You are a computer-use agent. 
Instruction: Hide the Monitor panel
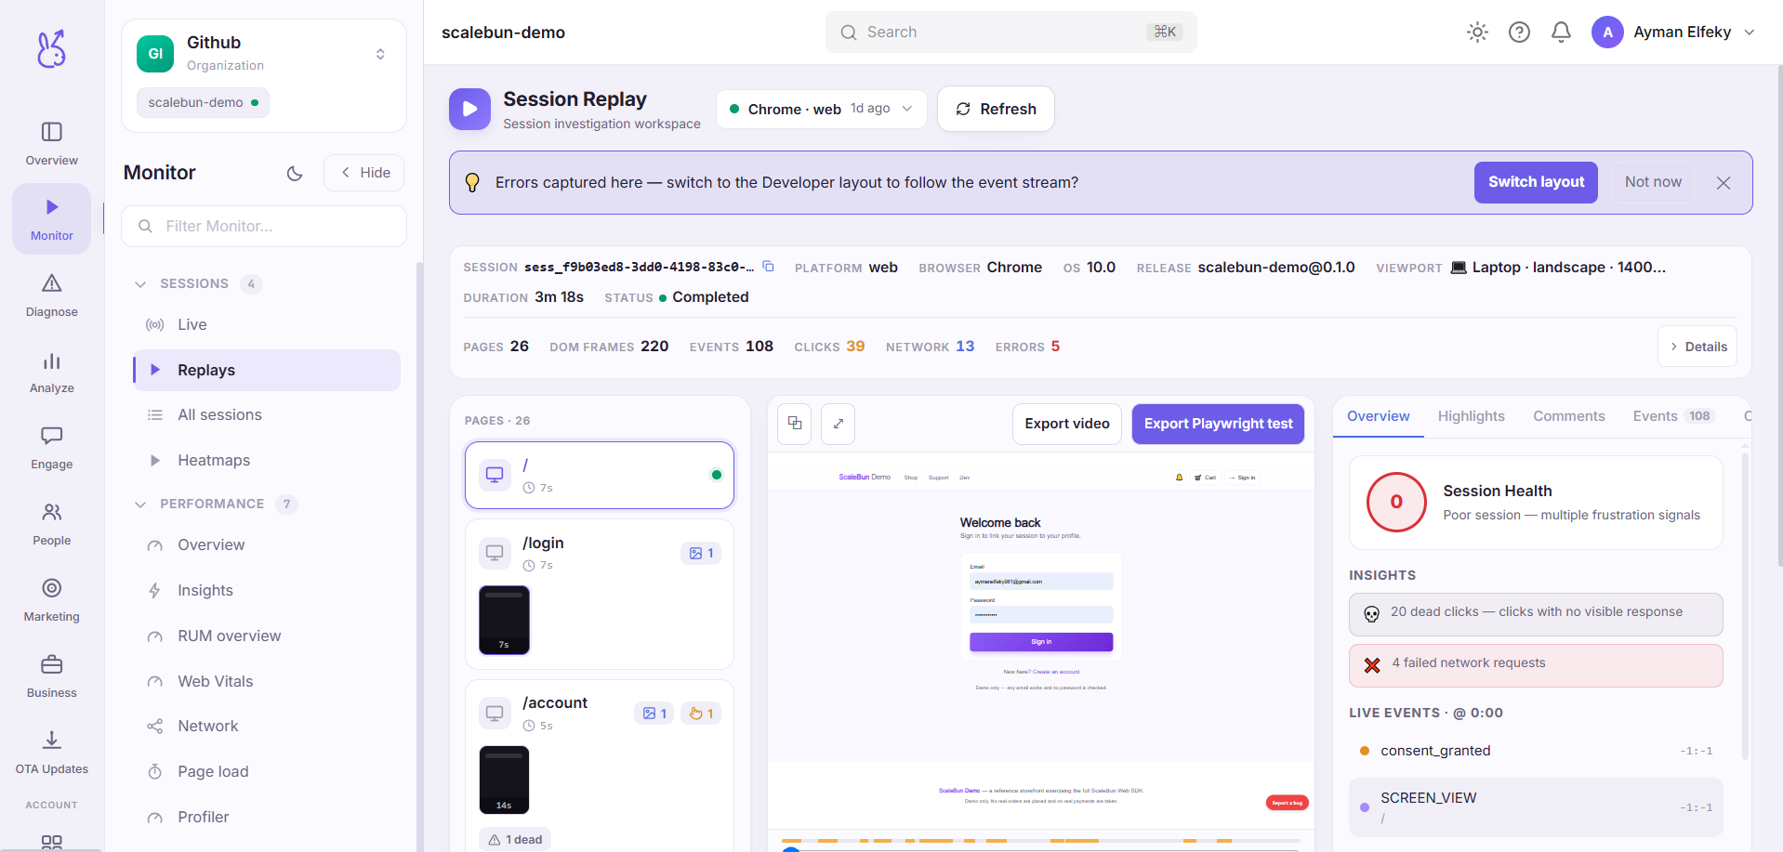[x=364, y=173]
